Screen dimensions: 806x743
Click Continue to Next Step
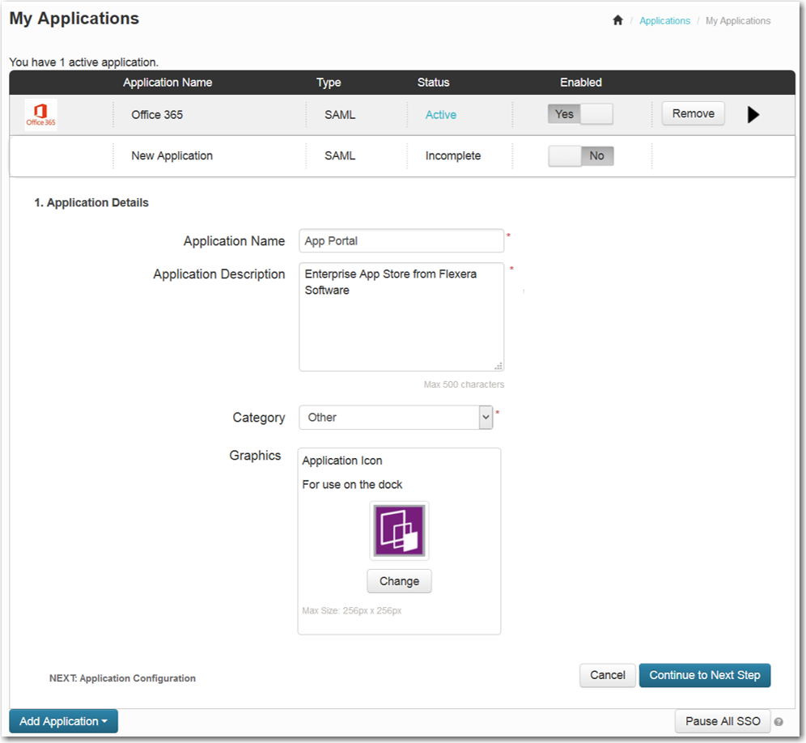click(704, 675)
